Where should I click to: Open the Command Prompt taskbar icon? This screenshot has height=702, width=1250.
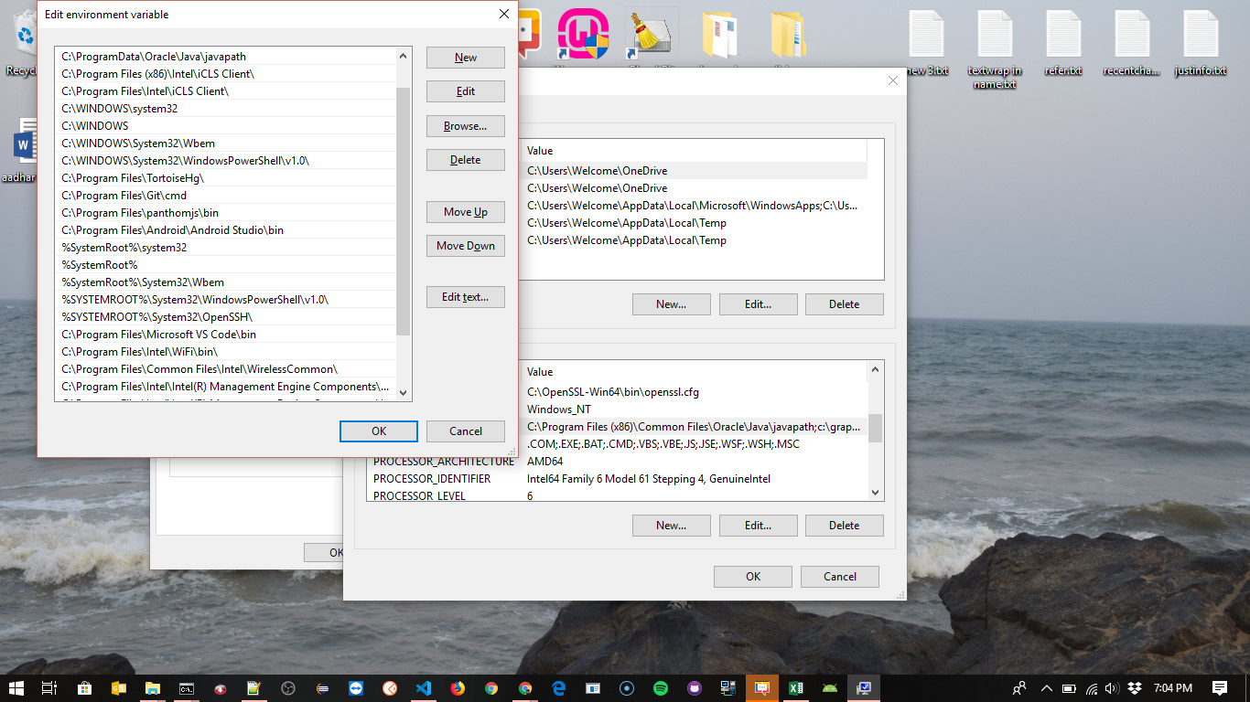pyautogui.click(x=186, y=687)
